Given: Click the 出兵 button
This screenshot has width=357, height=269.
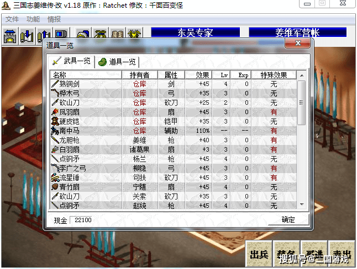Looking at the screenshot, I should pyautogui.click(x=259, y=254).
